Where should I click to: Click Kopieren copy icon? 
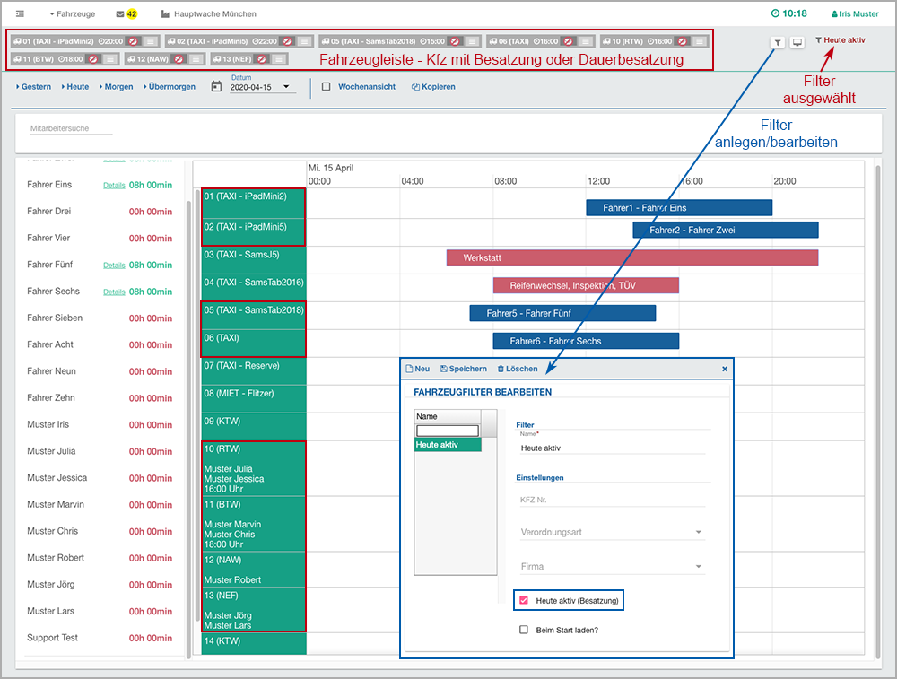[x=416, y=87]
